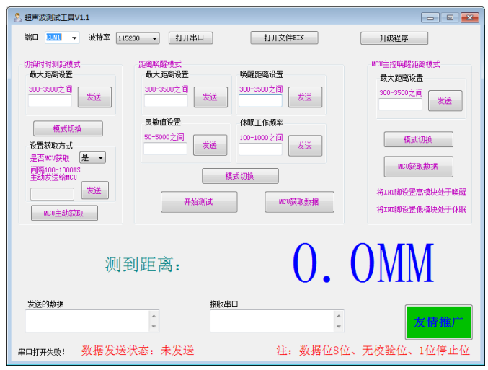Click 发送 for 灵敏值设置

click(x=210, y=145)
